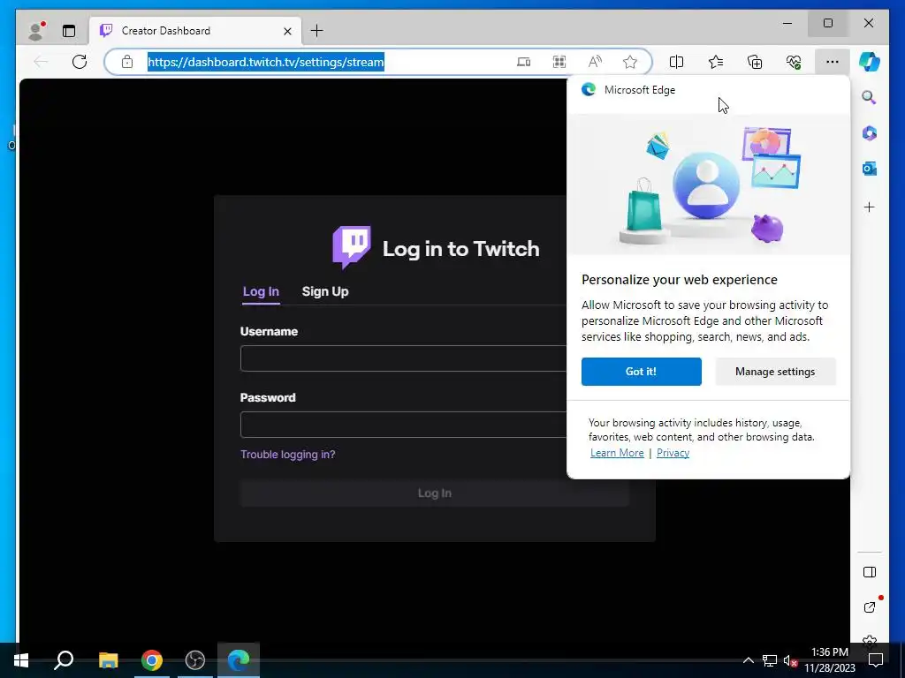The image size is (905, 678).
Task: Click the network tray icon
Action: click(x=770, y=660)
